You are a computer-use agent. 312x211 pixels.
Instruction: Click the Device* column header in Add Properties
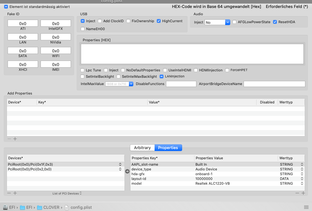(x=22, y=102)
